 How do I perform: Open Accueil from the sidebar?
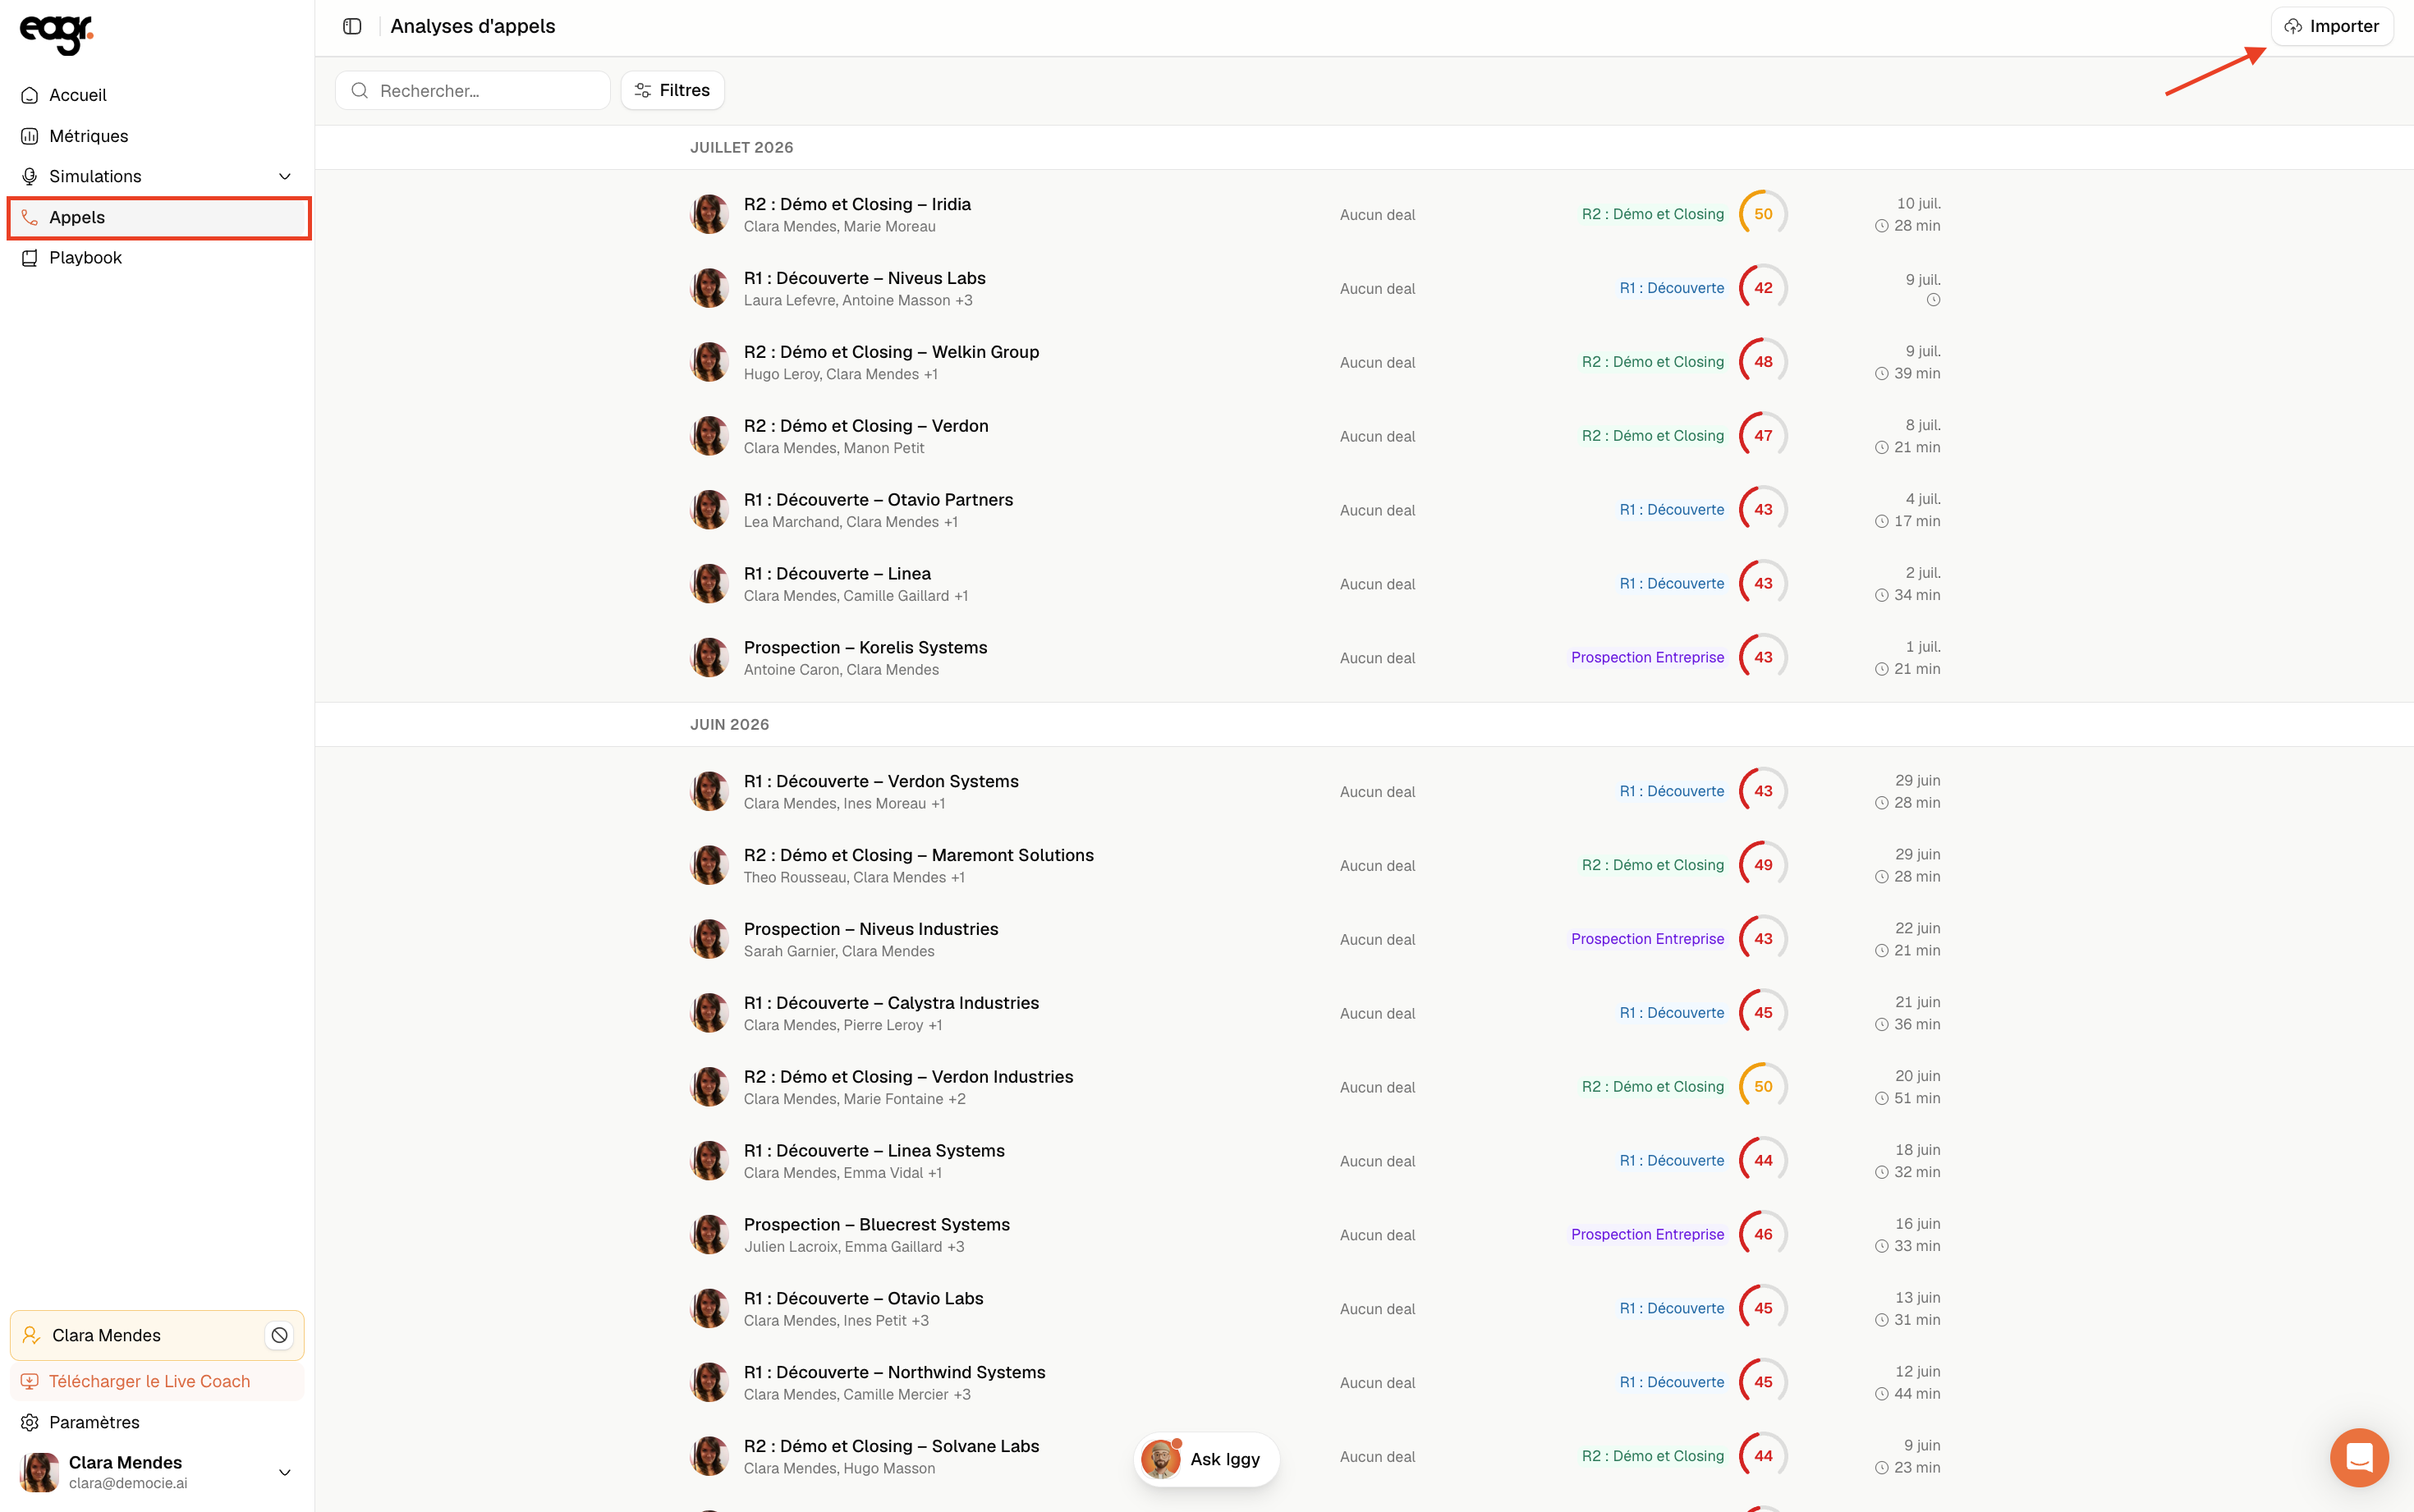click(158, 95)
